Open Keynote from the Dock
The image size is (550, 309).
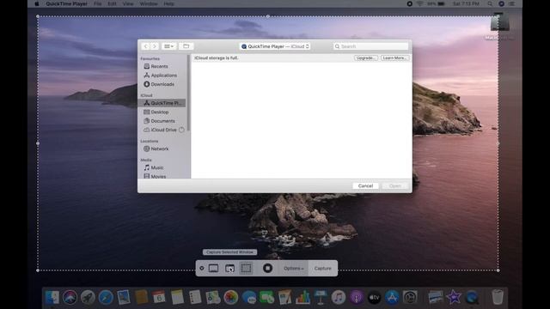tap(321, 298)
